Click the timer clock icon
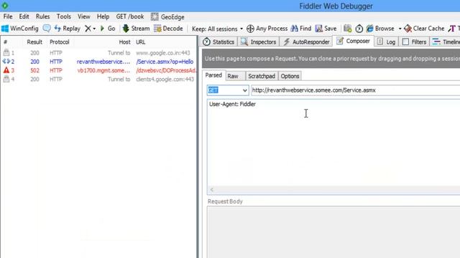Viewport: 460px width, 258px height. coord(359,29)
